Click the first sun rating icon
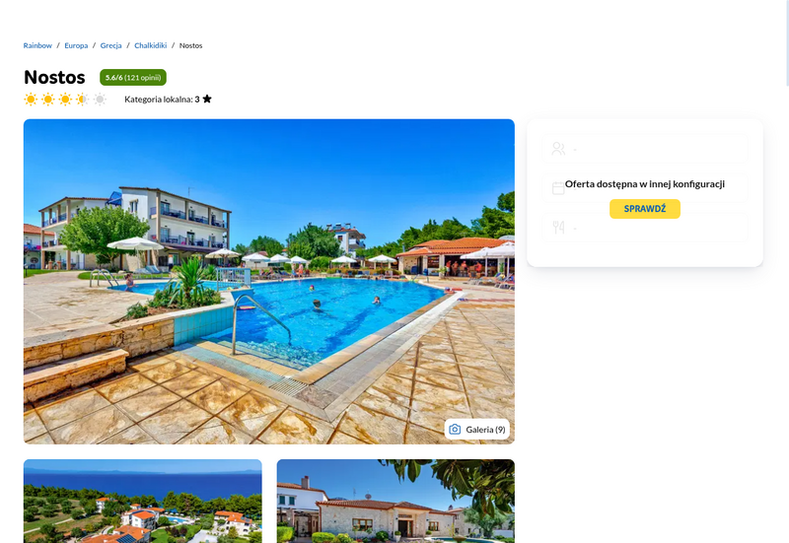Viewport: 789px width, 543px height. point(31,100)
